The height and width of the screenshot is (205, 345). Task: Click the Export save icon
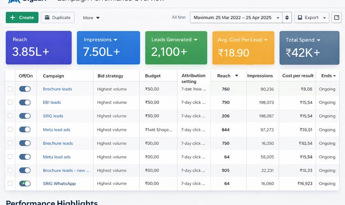click(x=300, y=17)
